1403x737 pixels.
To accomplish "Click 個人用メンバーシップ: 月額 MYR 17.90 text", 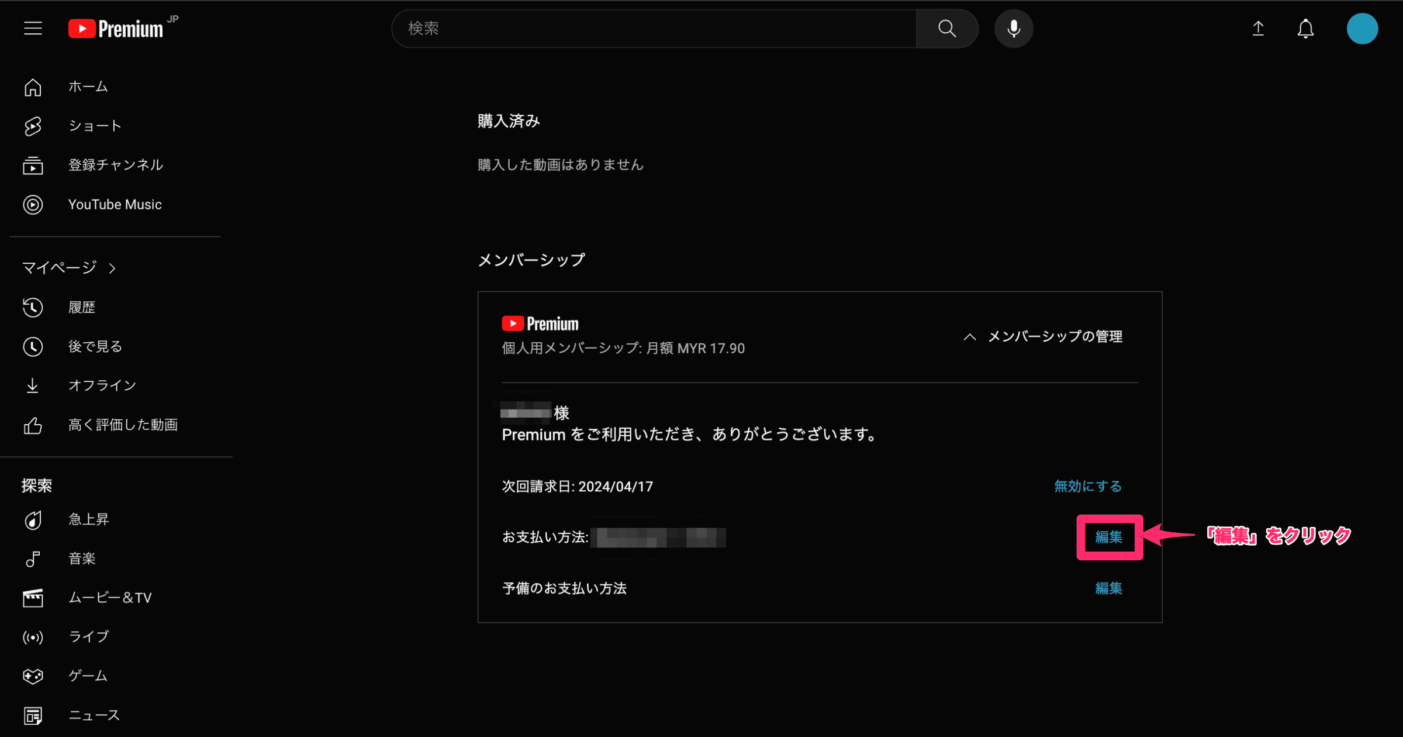I will coord(623,349).
